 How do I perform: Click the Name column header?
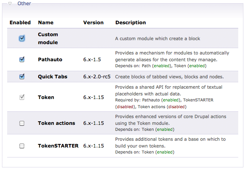45,23
